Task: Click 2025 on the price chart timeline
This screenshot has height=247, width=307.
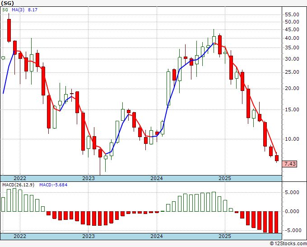Action: pyautogui.click(x=225, y=178)
